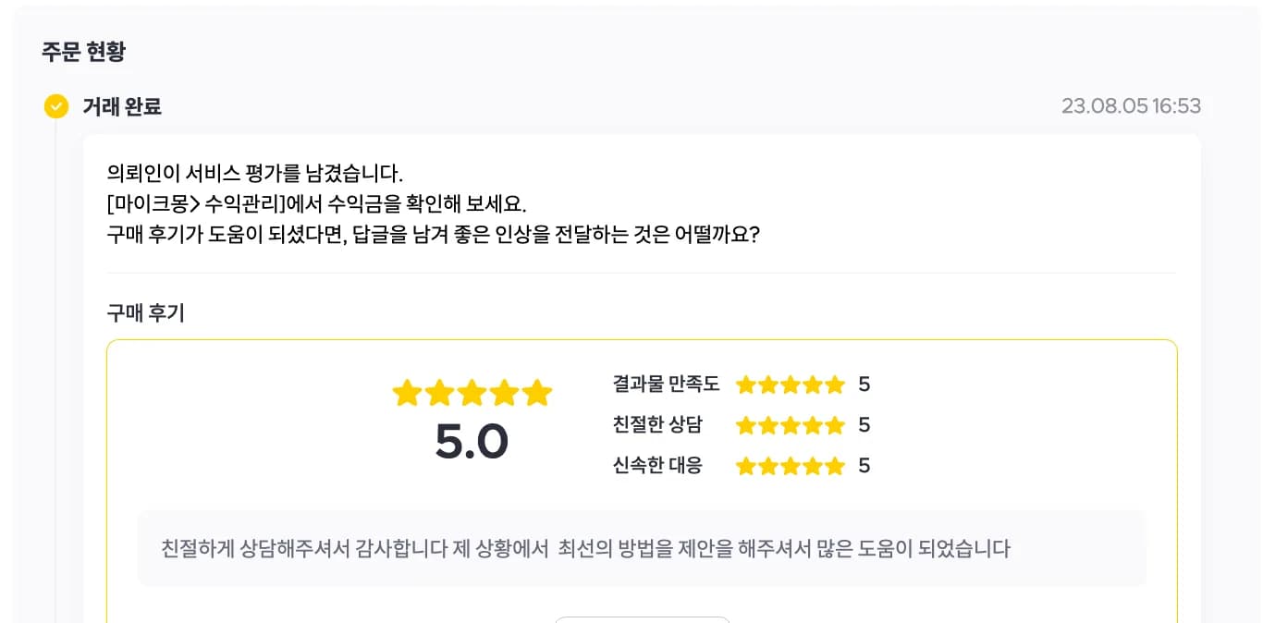Click the 구매 후기 heading

146,313
